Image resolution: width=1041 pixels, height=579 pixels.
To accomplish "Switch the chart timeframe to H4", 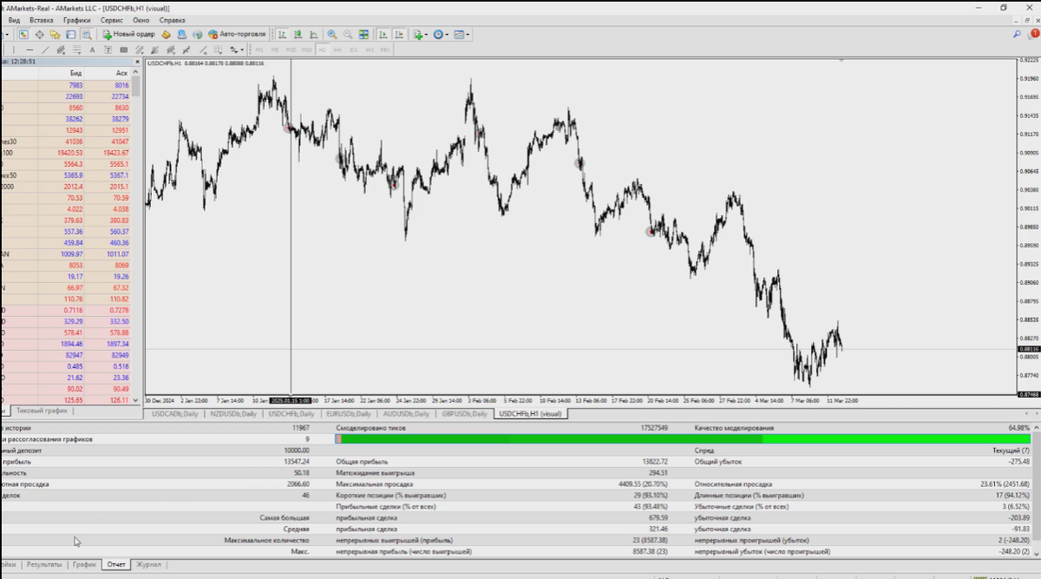I will point(337,49).
